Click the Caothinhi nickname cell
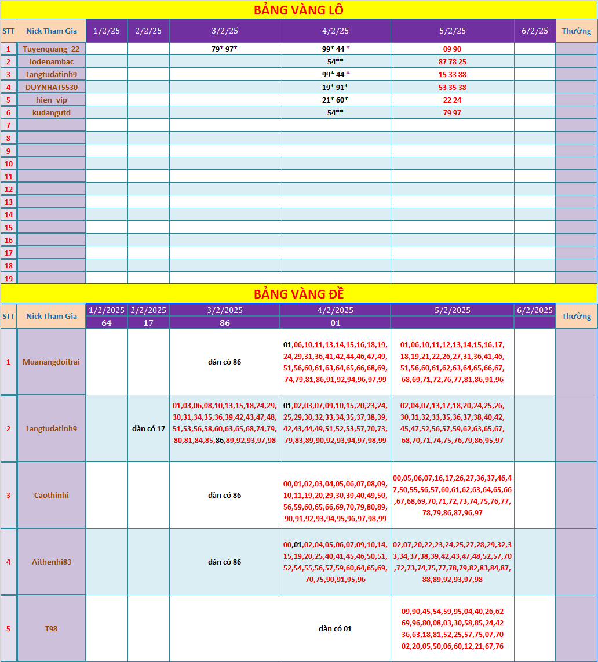The height and width of the screenshot is (662, 598). click(x=52, y=495)
